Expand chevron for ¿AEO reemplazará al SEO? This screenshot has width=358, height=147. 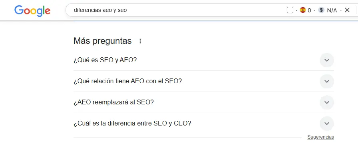(327, 102)
